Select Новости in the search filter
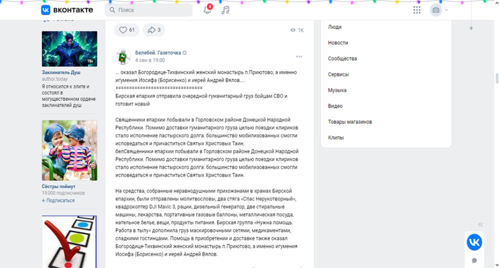500x268 pixels. click(x=338, y=43)
